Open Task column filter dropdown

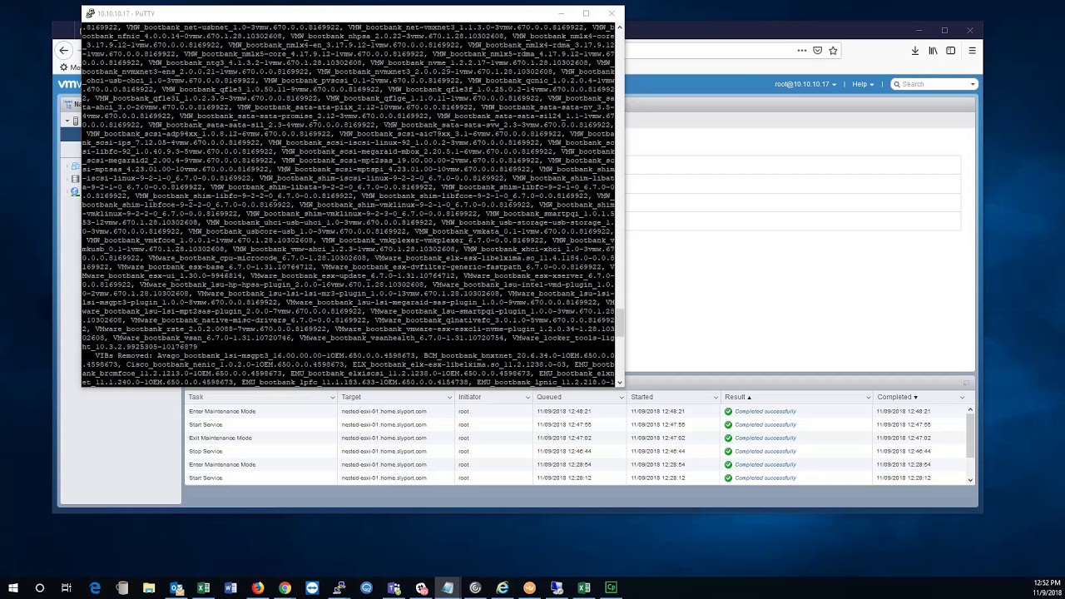click(333, 398)
